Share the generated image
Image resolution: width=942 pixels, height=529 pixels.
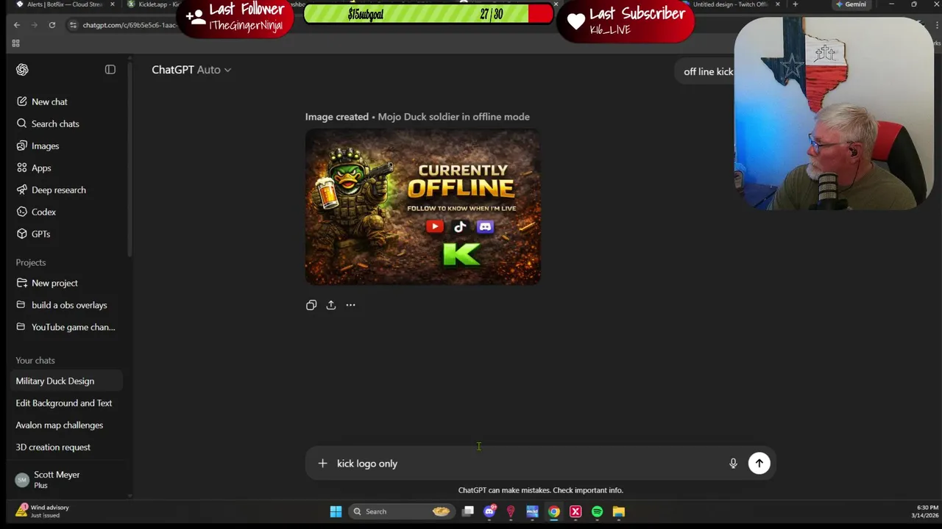(331, 305)
